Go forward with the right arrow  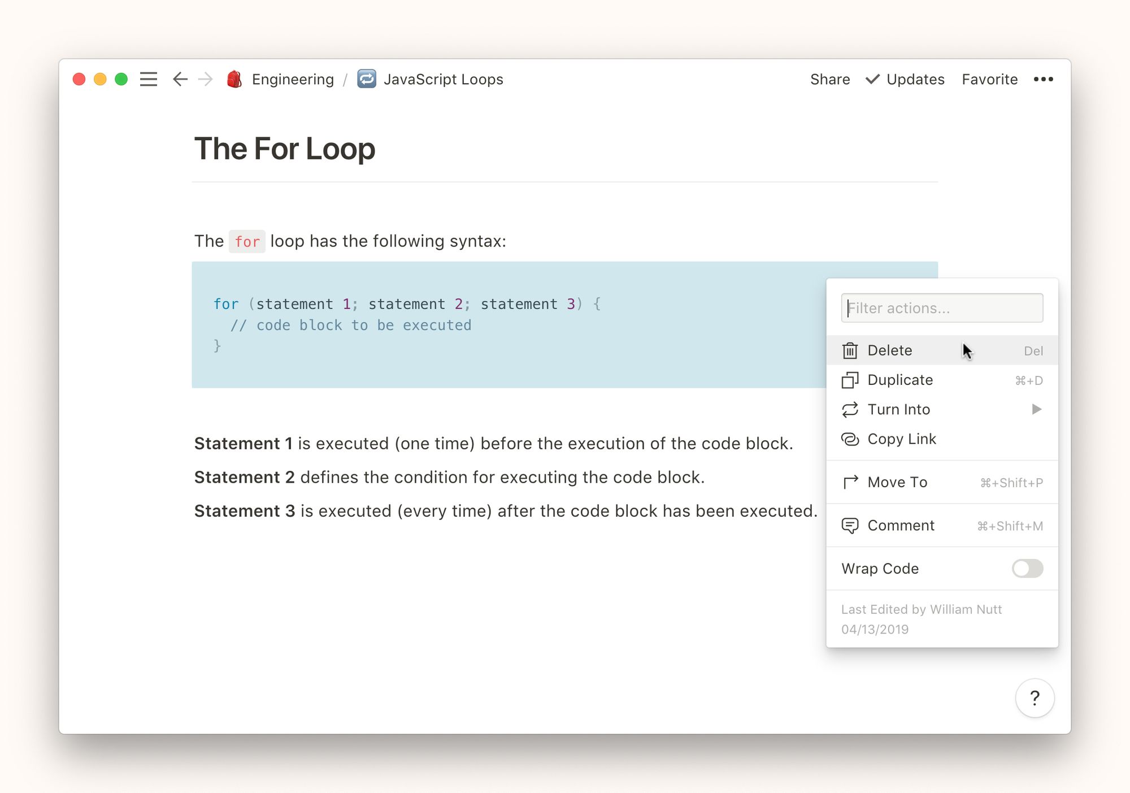click(x=206, y=79)
